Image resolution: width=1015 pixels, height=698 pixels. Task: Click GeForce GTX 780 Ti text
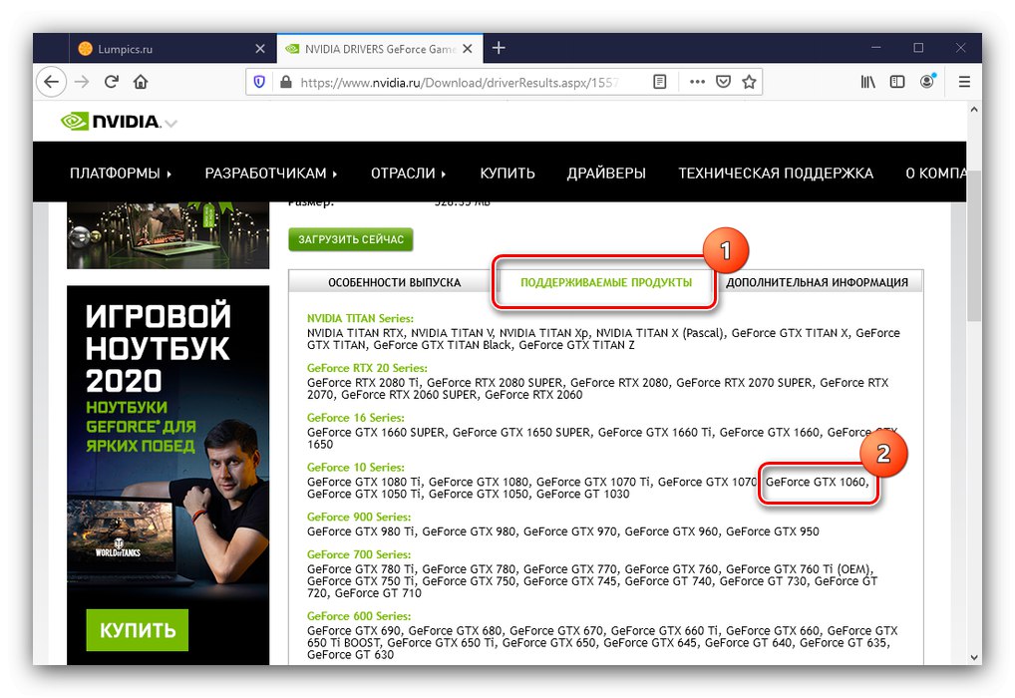coord(361,569)
